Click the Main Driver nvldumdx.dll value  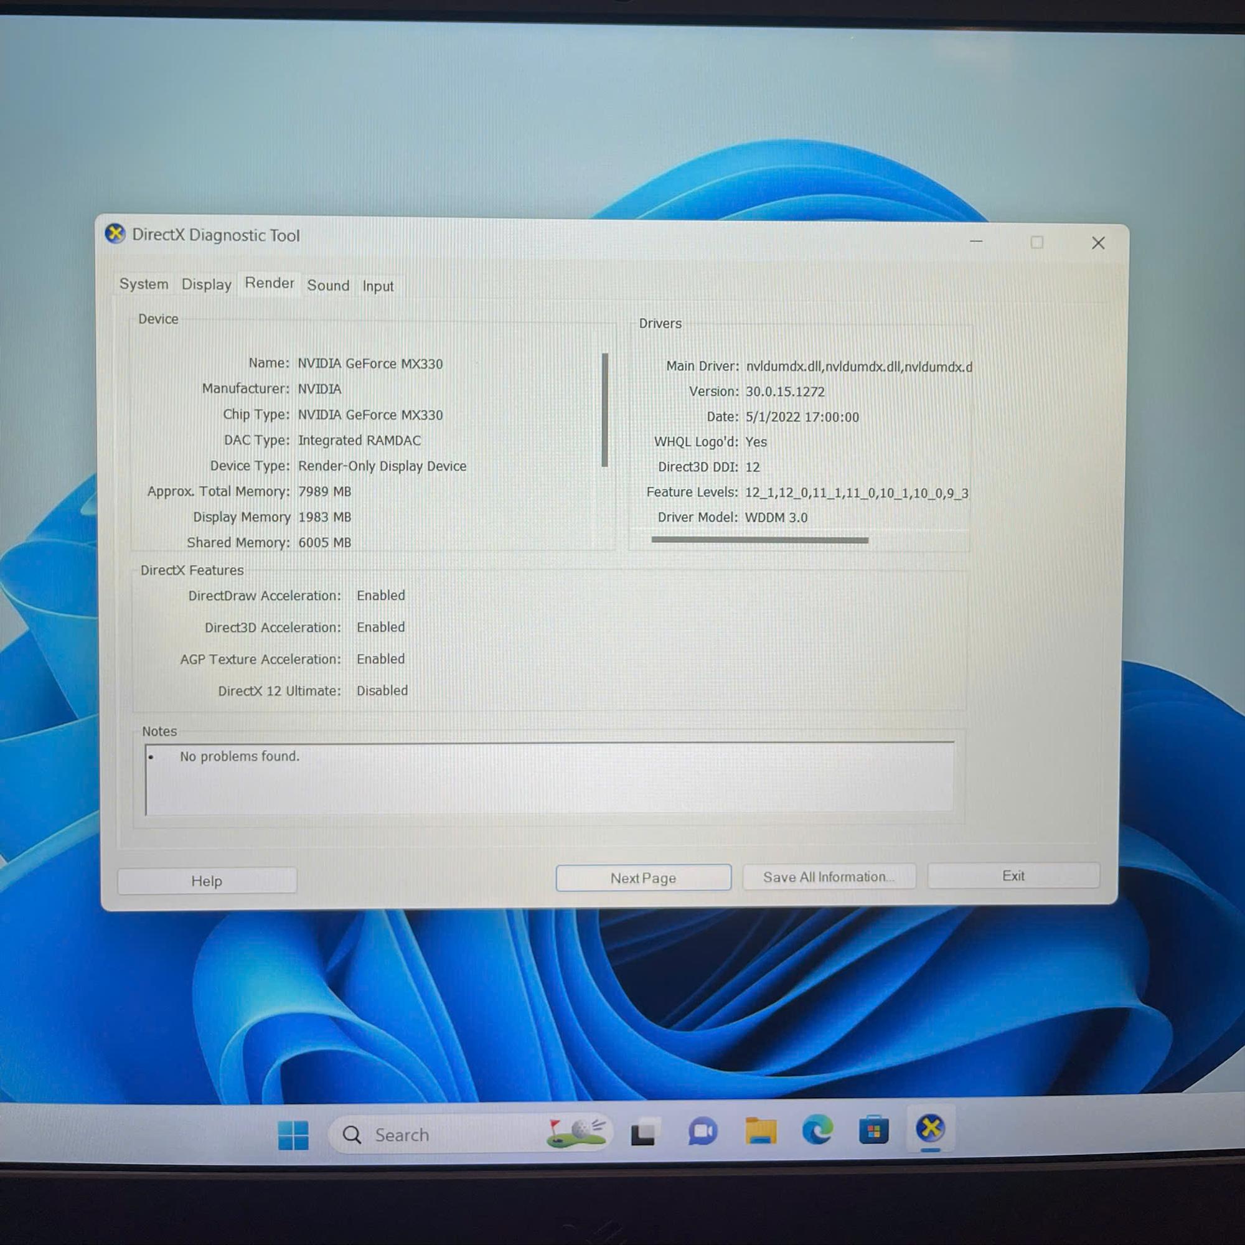tap(859, 367)
